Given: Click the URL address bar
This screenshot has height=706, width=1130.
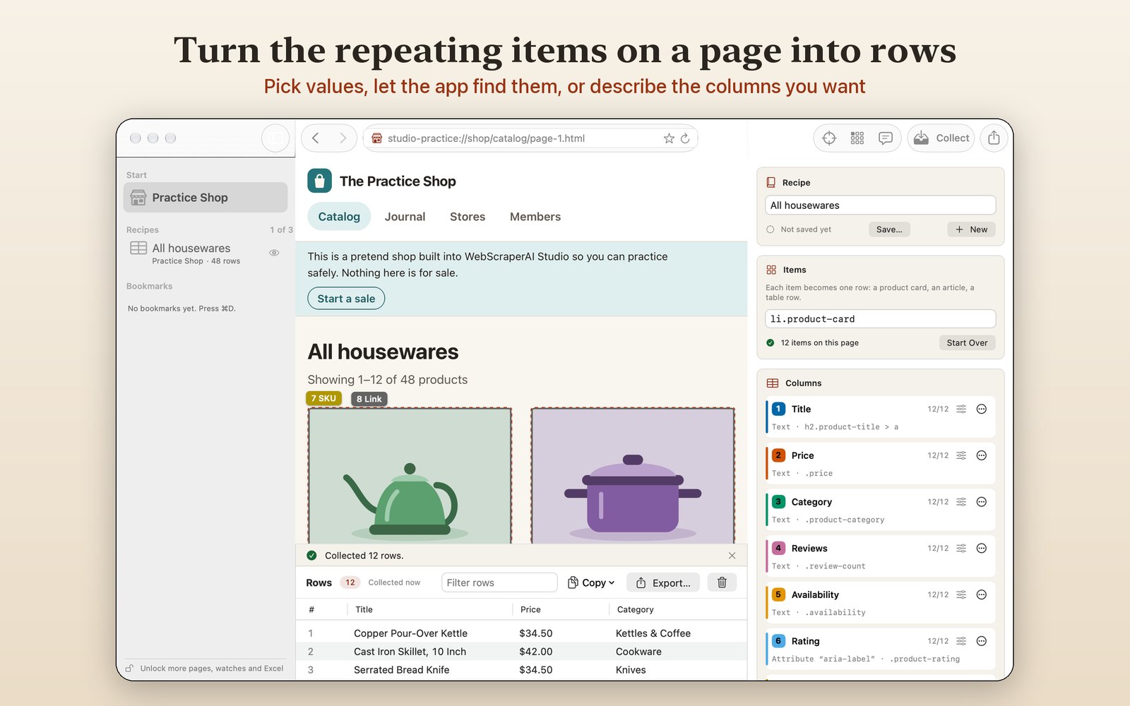Looking at the screenshot, I should point(523,138).
